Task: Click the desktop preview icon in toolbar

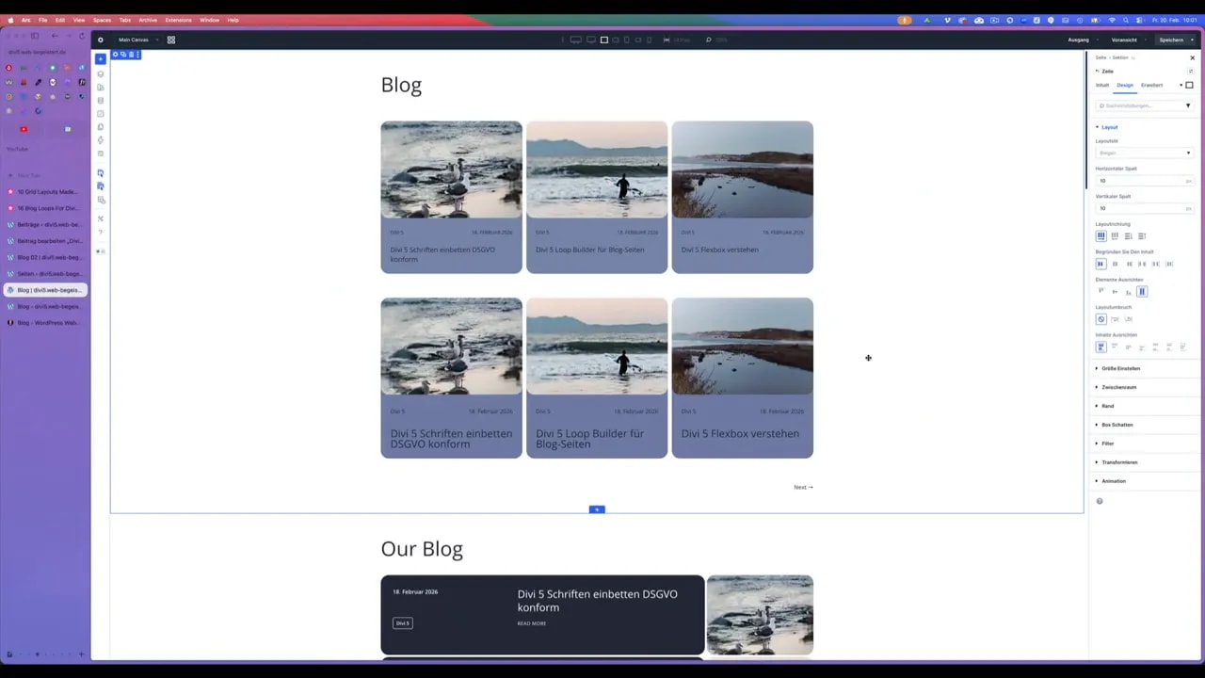Action: pos(575,40)
